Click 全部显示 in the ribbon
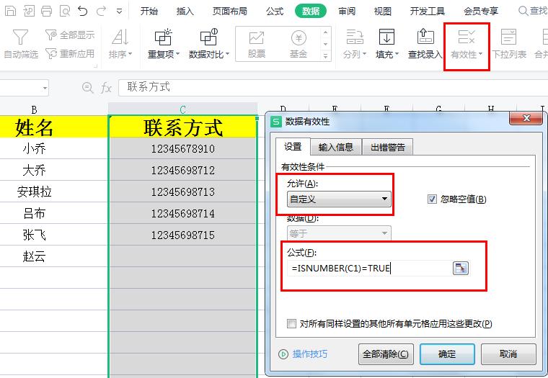This screenshot has width=548, height=378. pos(69,35)
